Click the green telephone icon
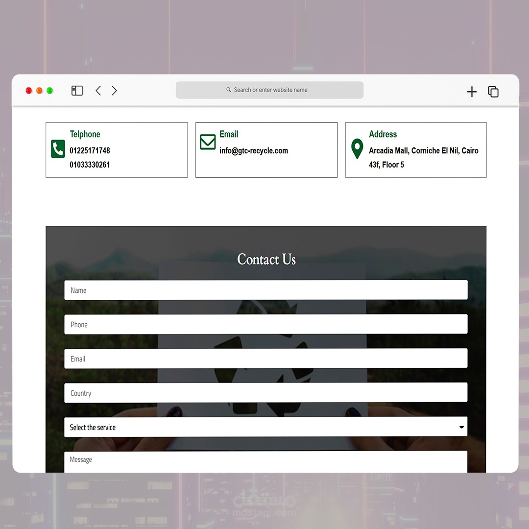 58,148
